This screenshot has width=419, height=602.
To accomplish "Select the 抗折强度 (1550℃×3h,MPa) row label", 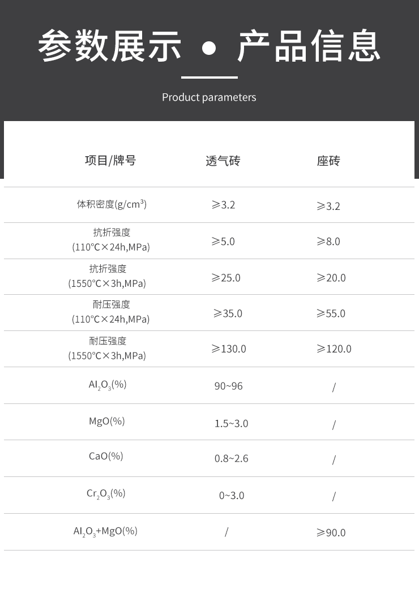I will [107, 276].
